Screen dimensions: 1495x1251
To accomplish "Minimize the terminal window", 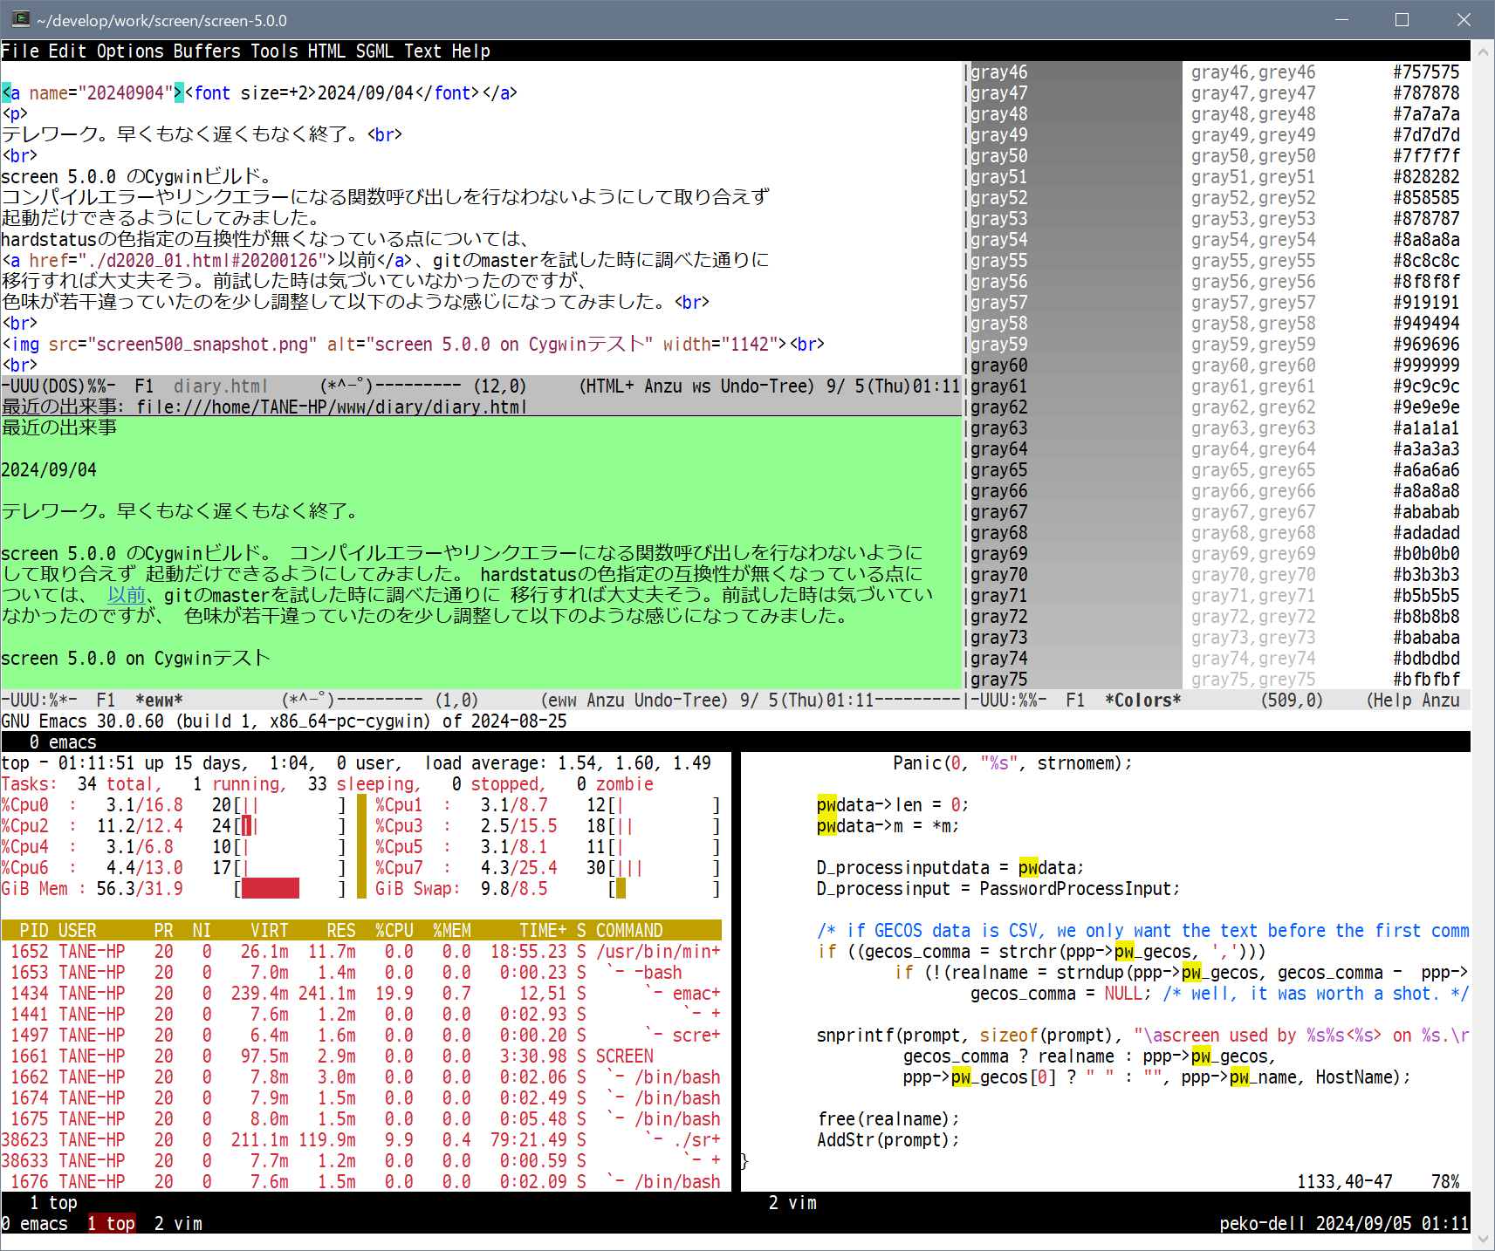I will pyautogui.click(x=1342, y=19).
